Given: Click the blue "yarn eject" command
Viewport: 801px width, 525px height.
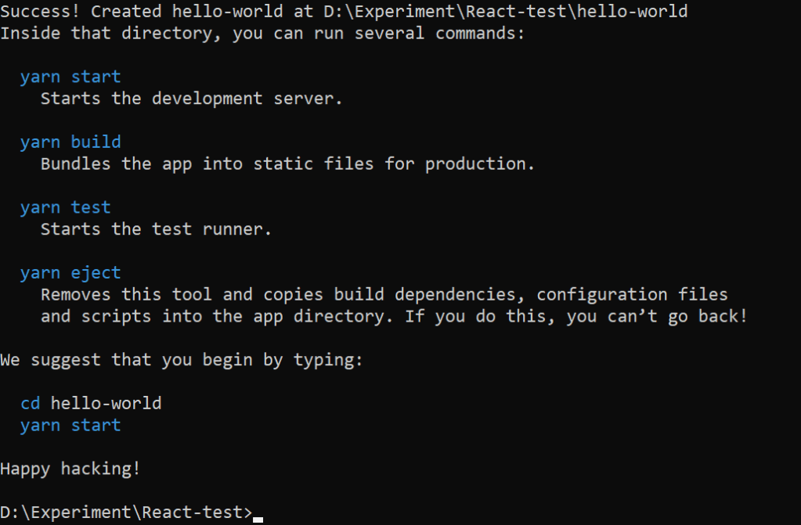Looking at the screenshot, I should tap(70, 272).
